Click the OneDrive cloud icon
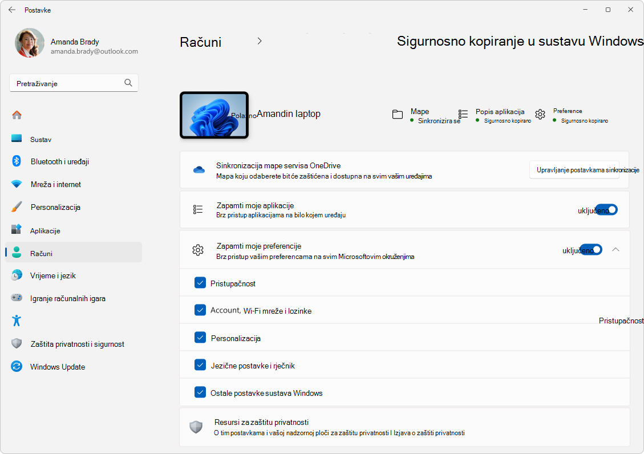The image size is (644, 454). point(199,169)
